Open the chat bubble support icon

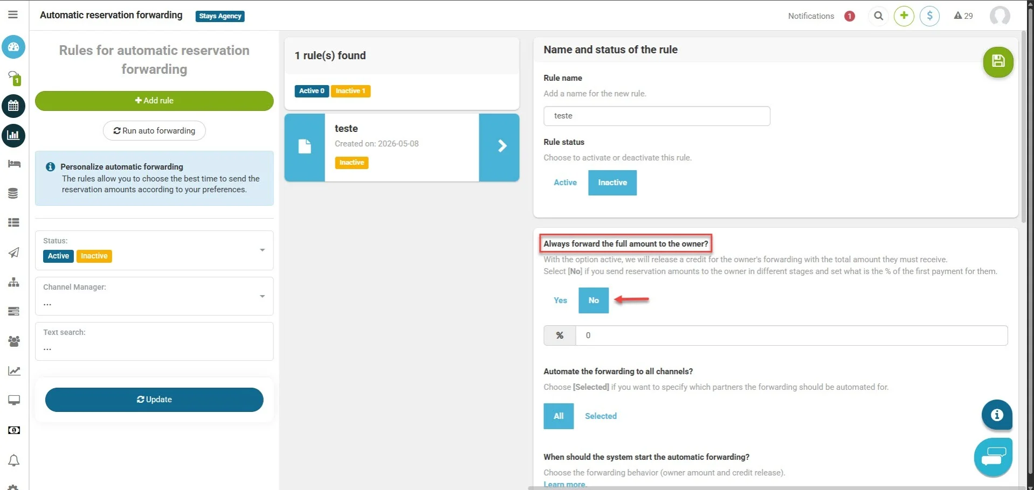pyautogui.click(x=993, y=458)
